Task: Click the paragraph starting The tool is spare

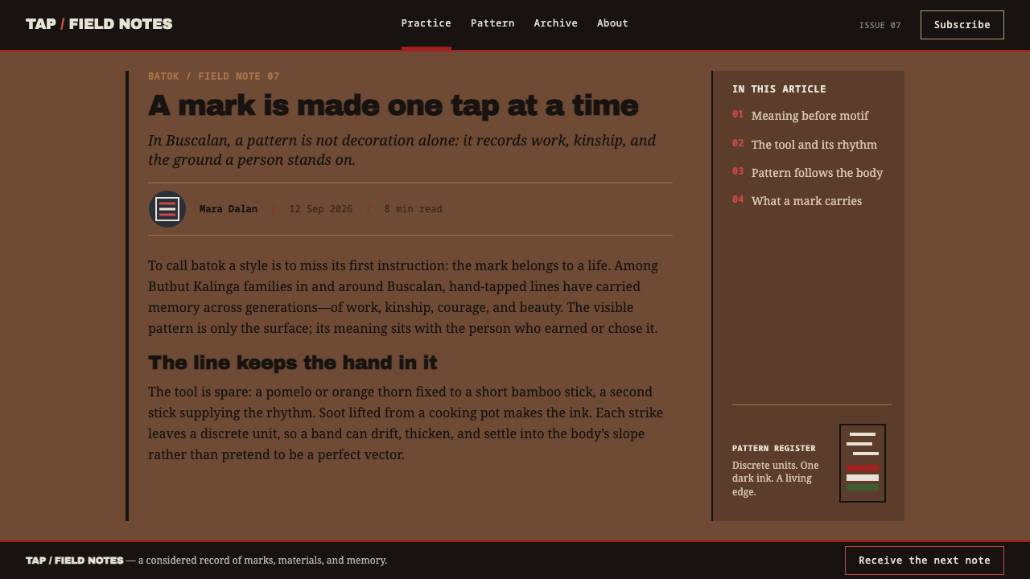Action: coord(406,423)
